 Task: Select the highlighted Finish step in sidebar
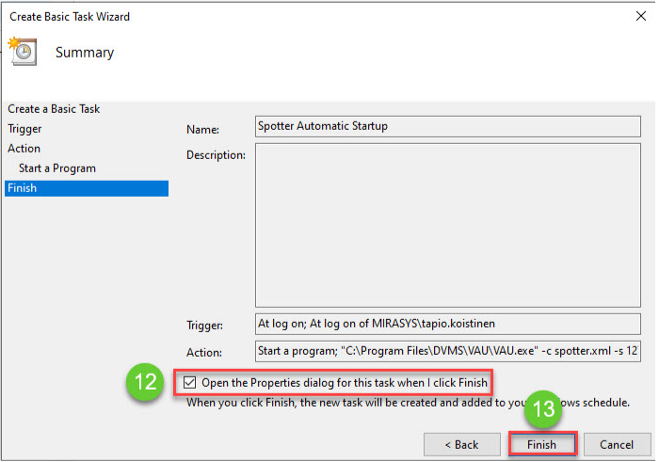point(21,188)
